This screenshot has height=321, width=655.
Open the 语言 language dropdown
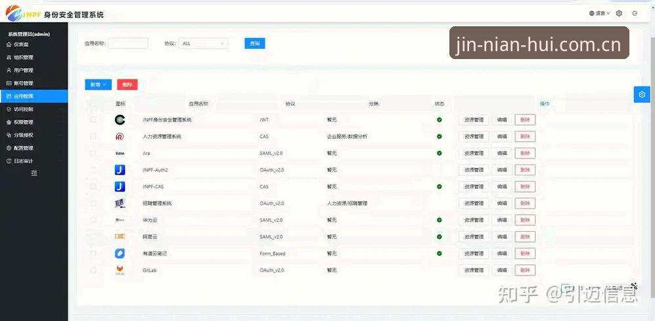pos(599,13)
